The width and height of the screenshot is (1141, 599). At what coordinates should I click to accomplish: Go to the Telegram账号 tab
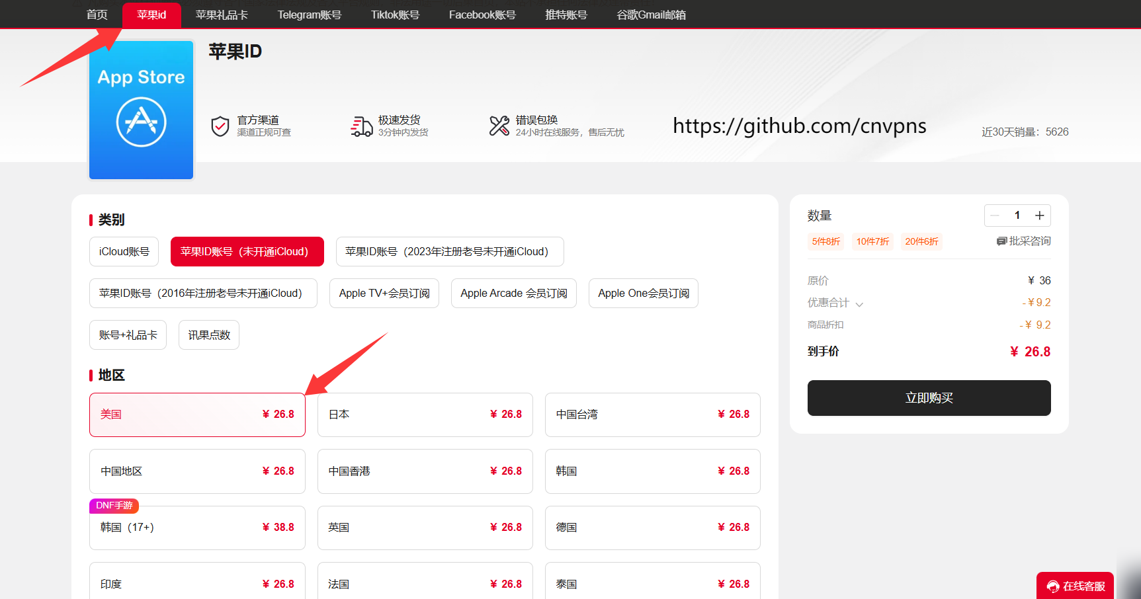click(310, 15)
